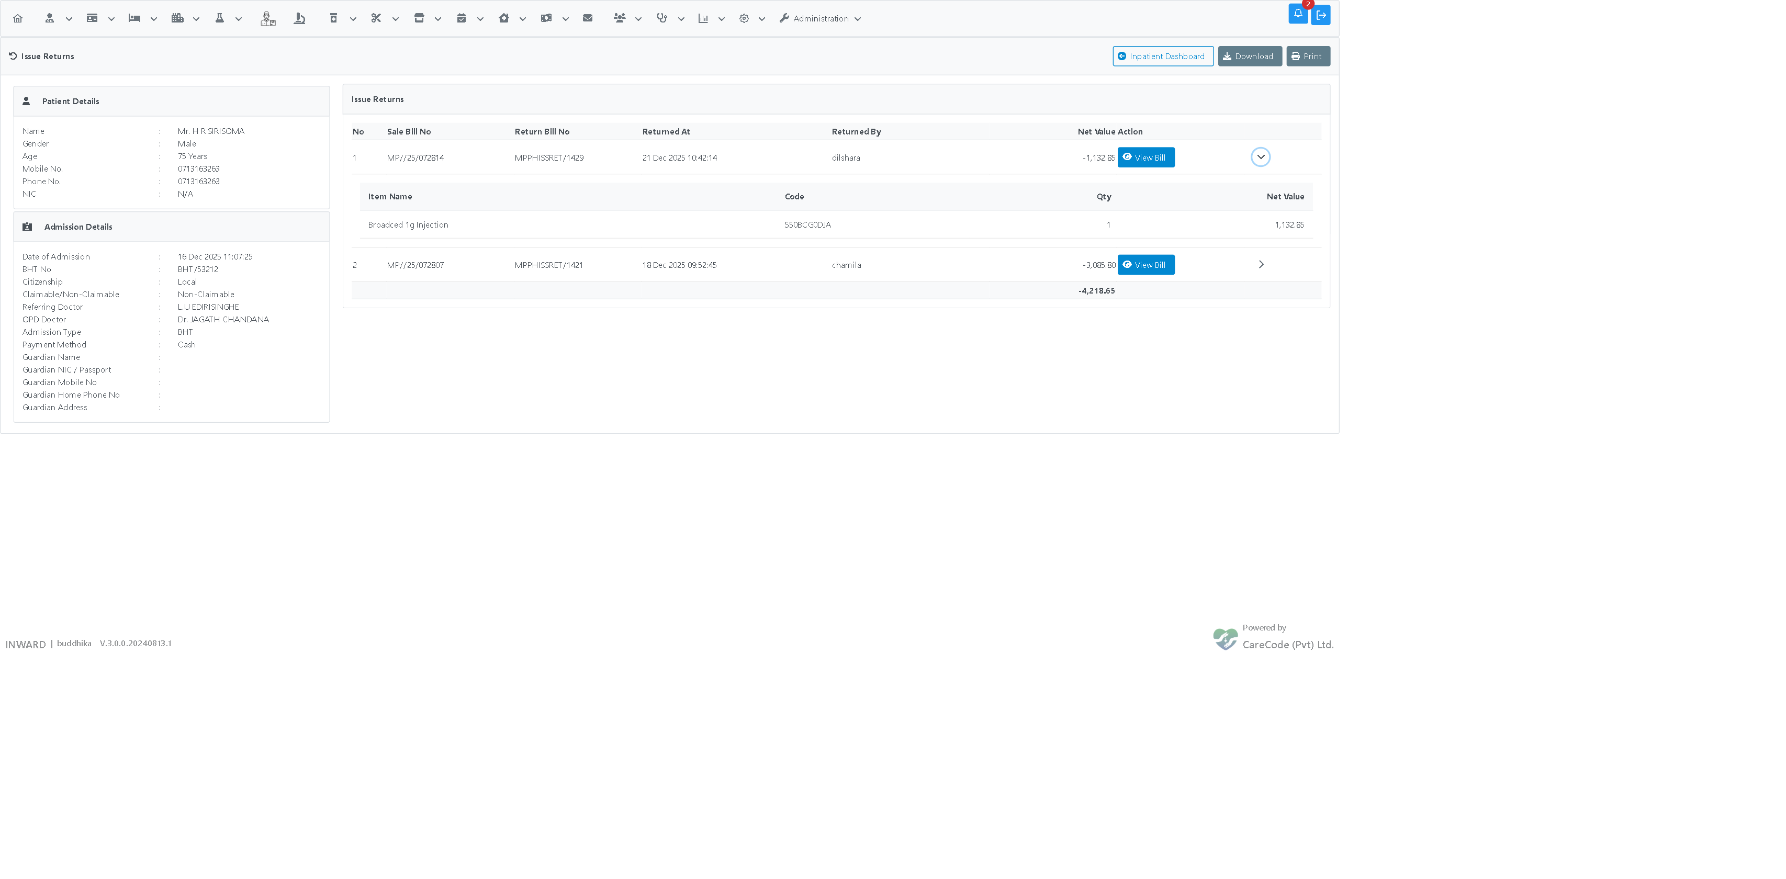Click OPD doctor Dr. JAGATH CHANDANA
The height and width of the screenshot is (879, 1786).
pos(223,320)
